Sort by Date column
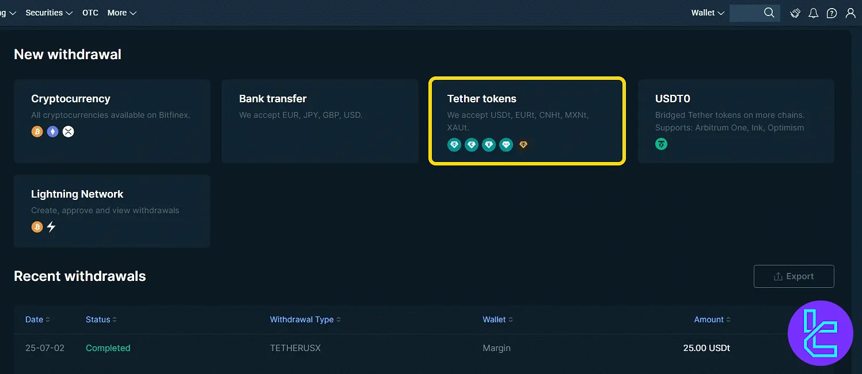 37,319
